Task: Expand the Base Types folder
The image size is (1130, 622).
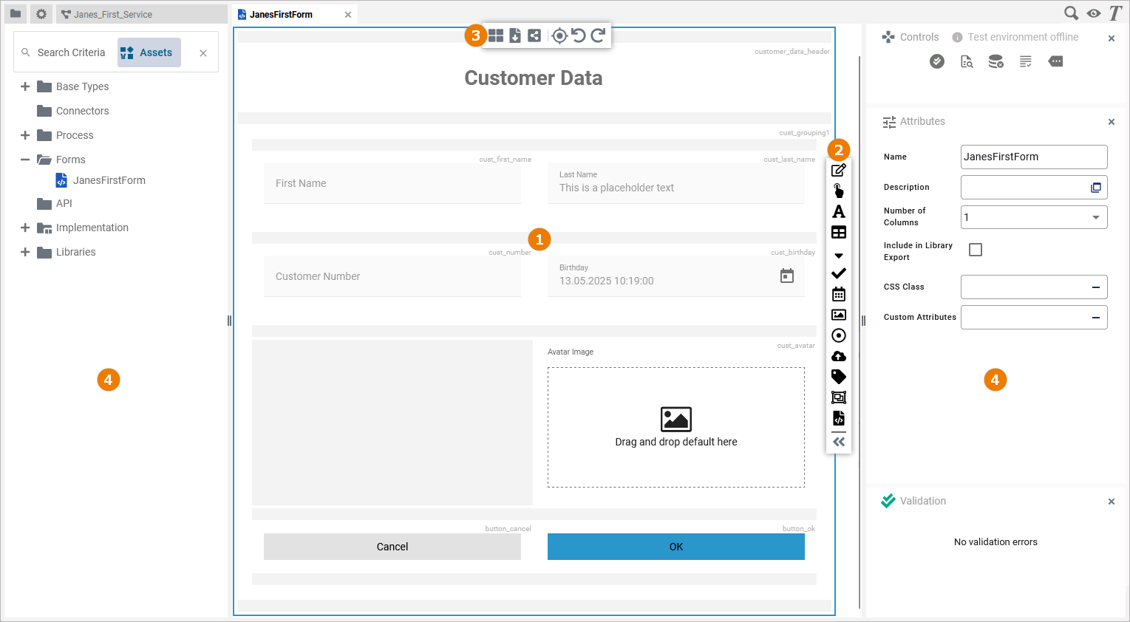Action: click(x=25, y=86)
